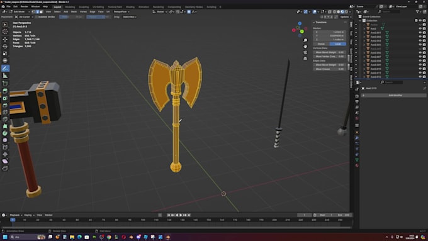Select the Scale tool in the left toolbar
The width and height of the screenshot is (428, 241).
tap(5, 53)
